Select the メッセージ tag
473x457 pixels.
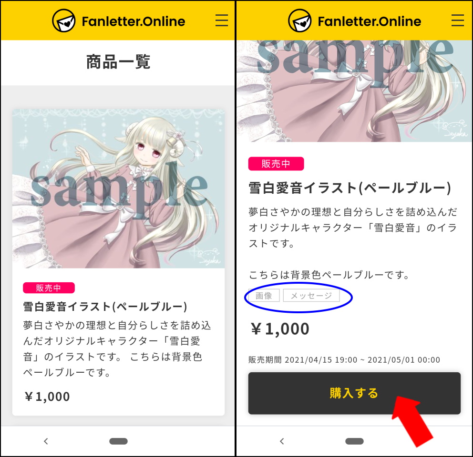tap(311, 296)
